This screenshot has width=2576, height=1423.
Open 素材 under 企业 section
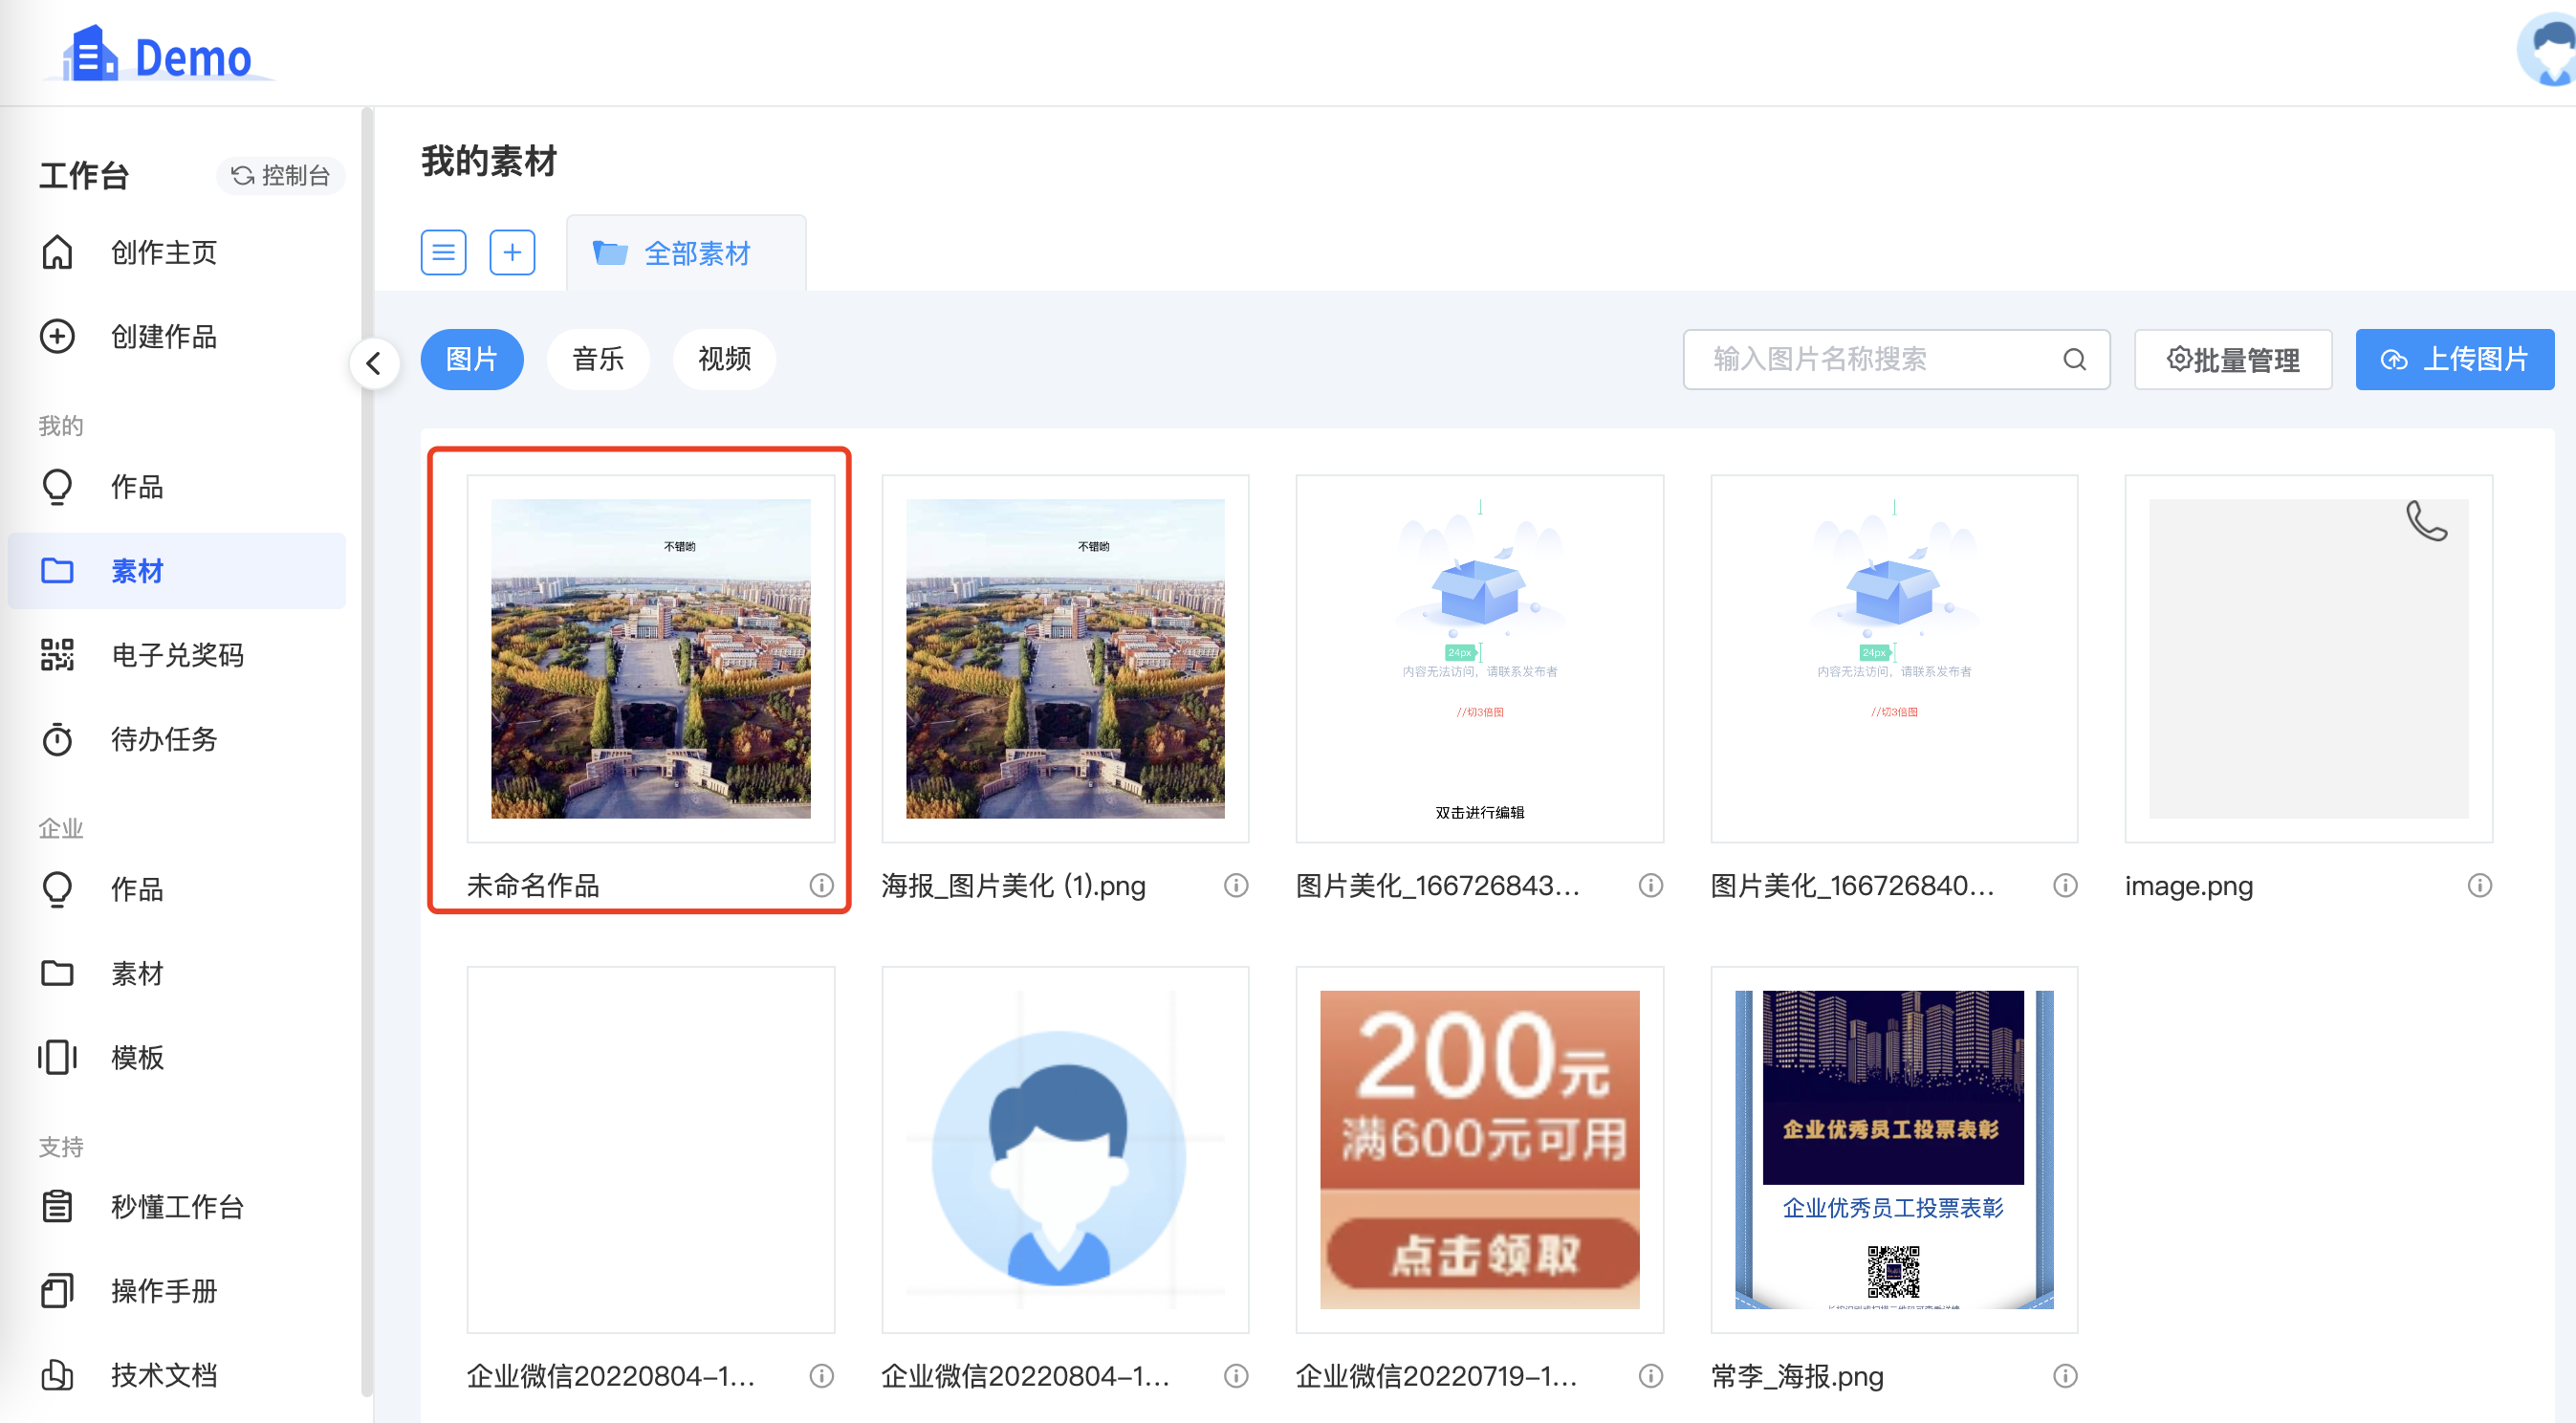pyautogui.click(x=137, y=973)
